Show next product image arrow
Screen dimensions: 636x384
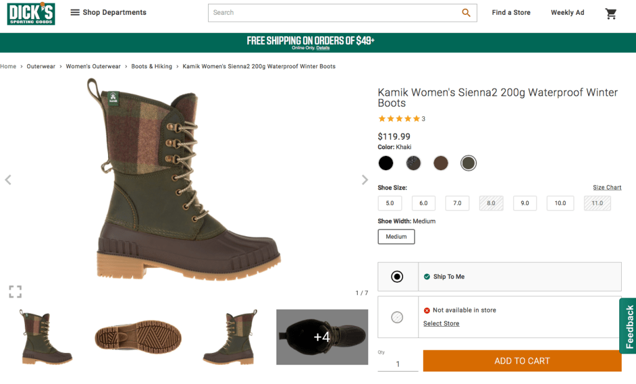[365, 180]
